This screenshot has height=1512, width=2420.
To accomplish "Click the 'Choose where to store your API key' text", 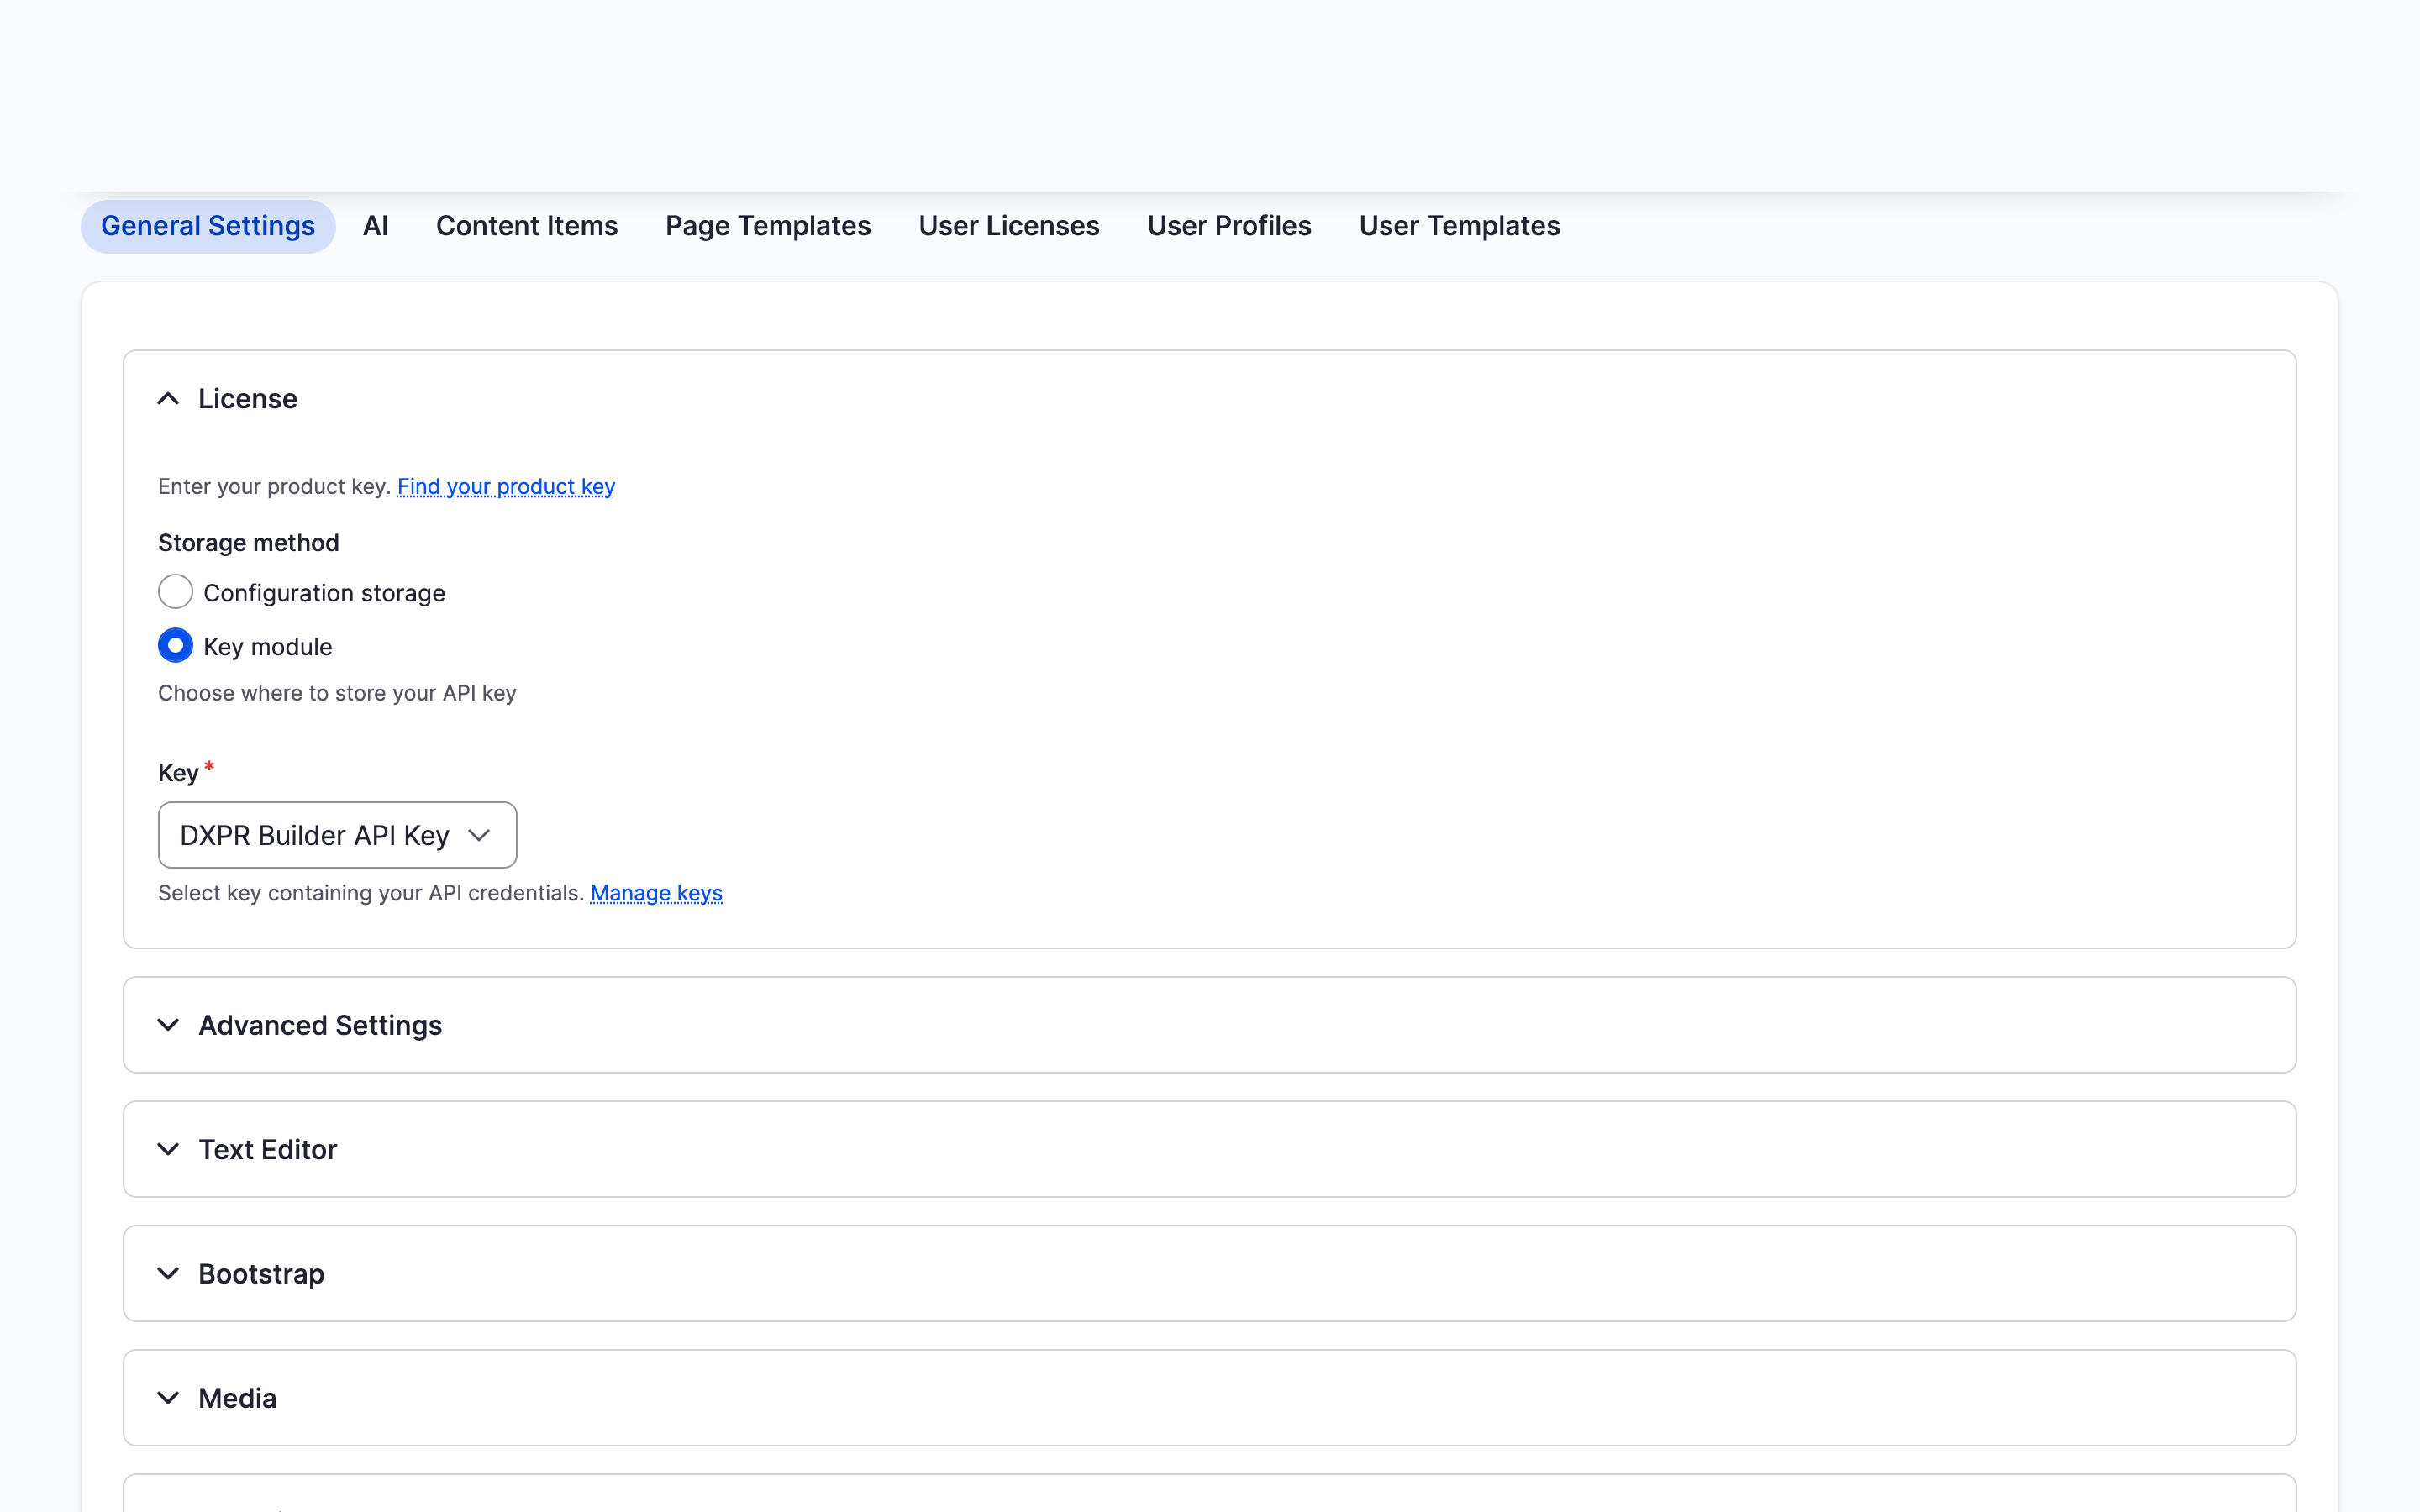I will (337, 693).
